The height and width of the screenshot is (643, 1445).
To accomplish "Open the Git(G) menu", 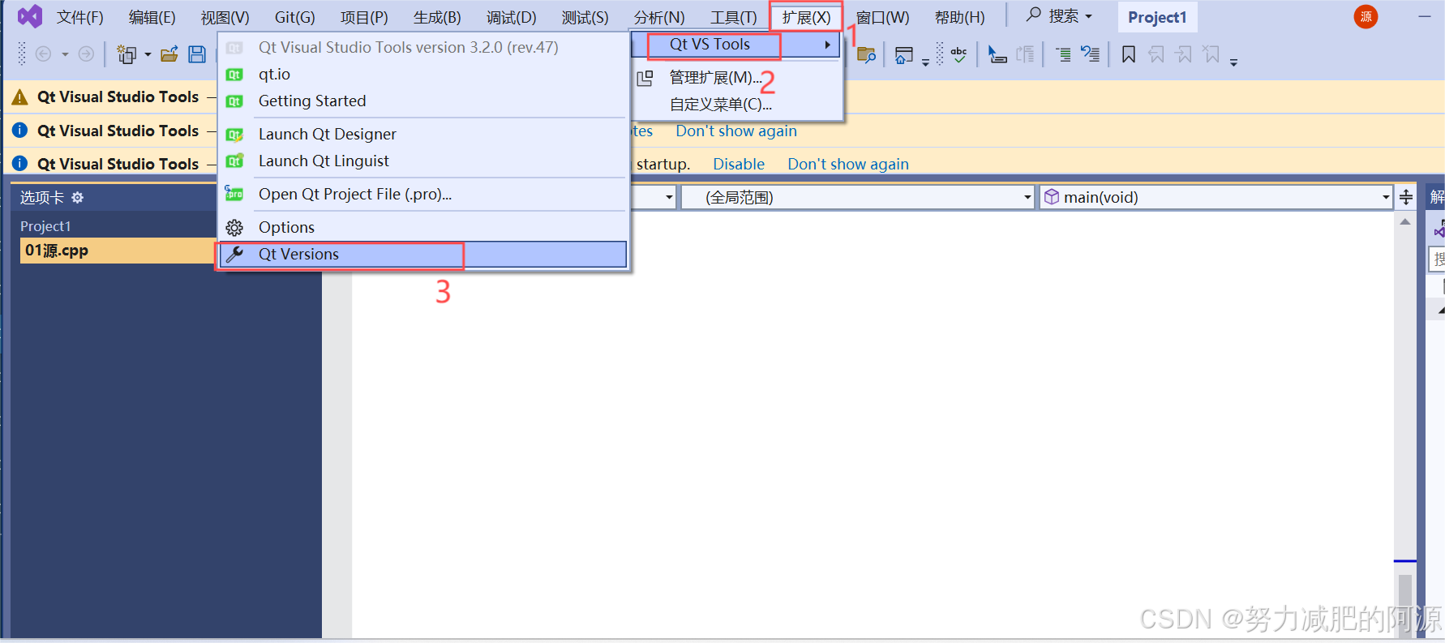I will tap(294, 17).
